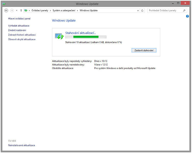Open Změnit nastavení link
The height and width of the screenshot is (153, 192).
pyautogui.click(x=17, y=30)
